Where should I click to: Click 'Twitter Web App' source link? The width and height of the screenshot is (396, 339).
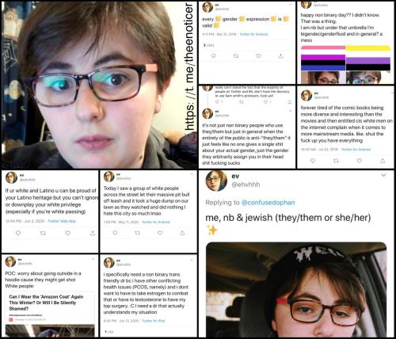pos(62,221)
